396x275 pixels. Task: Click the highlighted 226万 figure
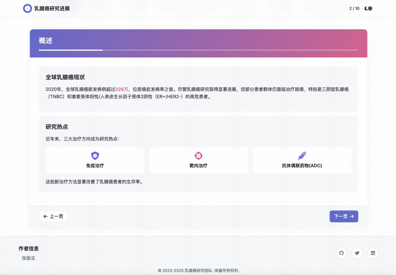[x=122, y=89]
